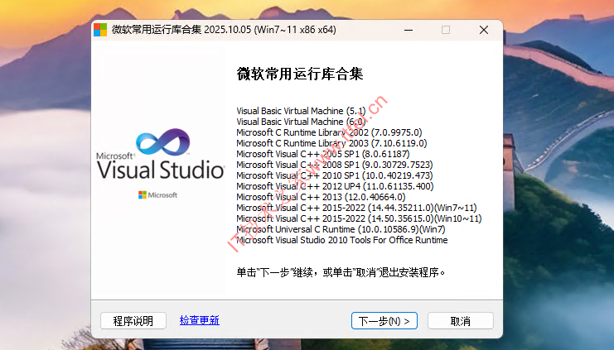614x350 pixels.
Task: Select Microsoft C Runtime Library 2003 entry
Action: coord(331,142)
